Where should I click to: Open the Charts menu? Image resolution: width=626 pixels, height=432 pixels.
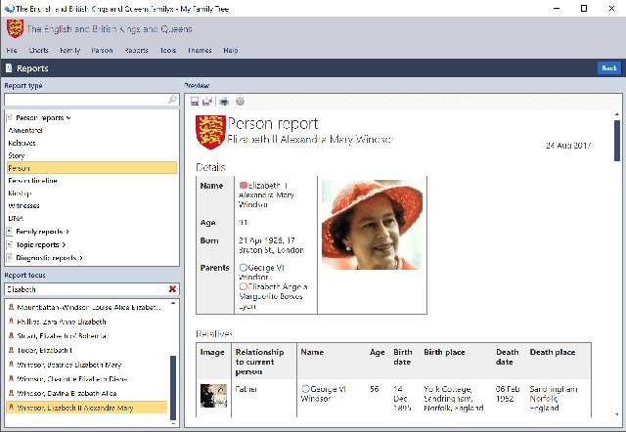pyautogui.click(x=39, y=50)
